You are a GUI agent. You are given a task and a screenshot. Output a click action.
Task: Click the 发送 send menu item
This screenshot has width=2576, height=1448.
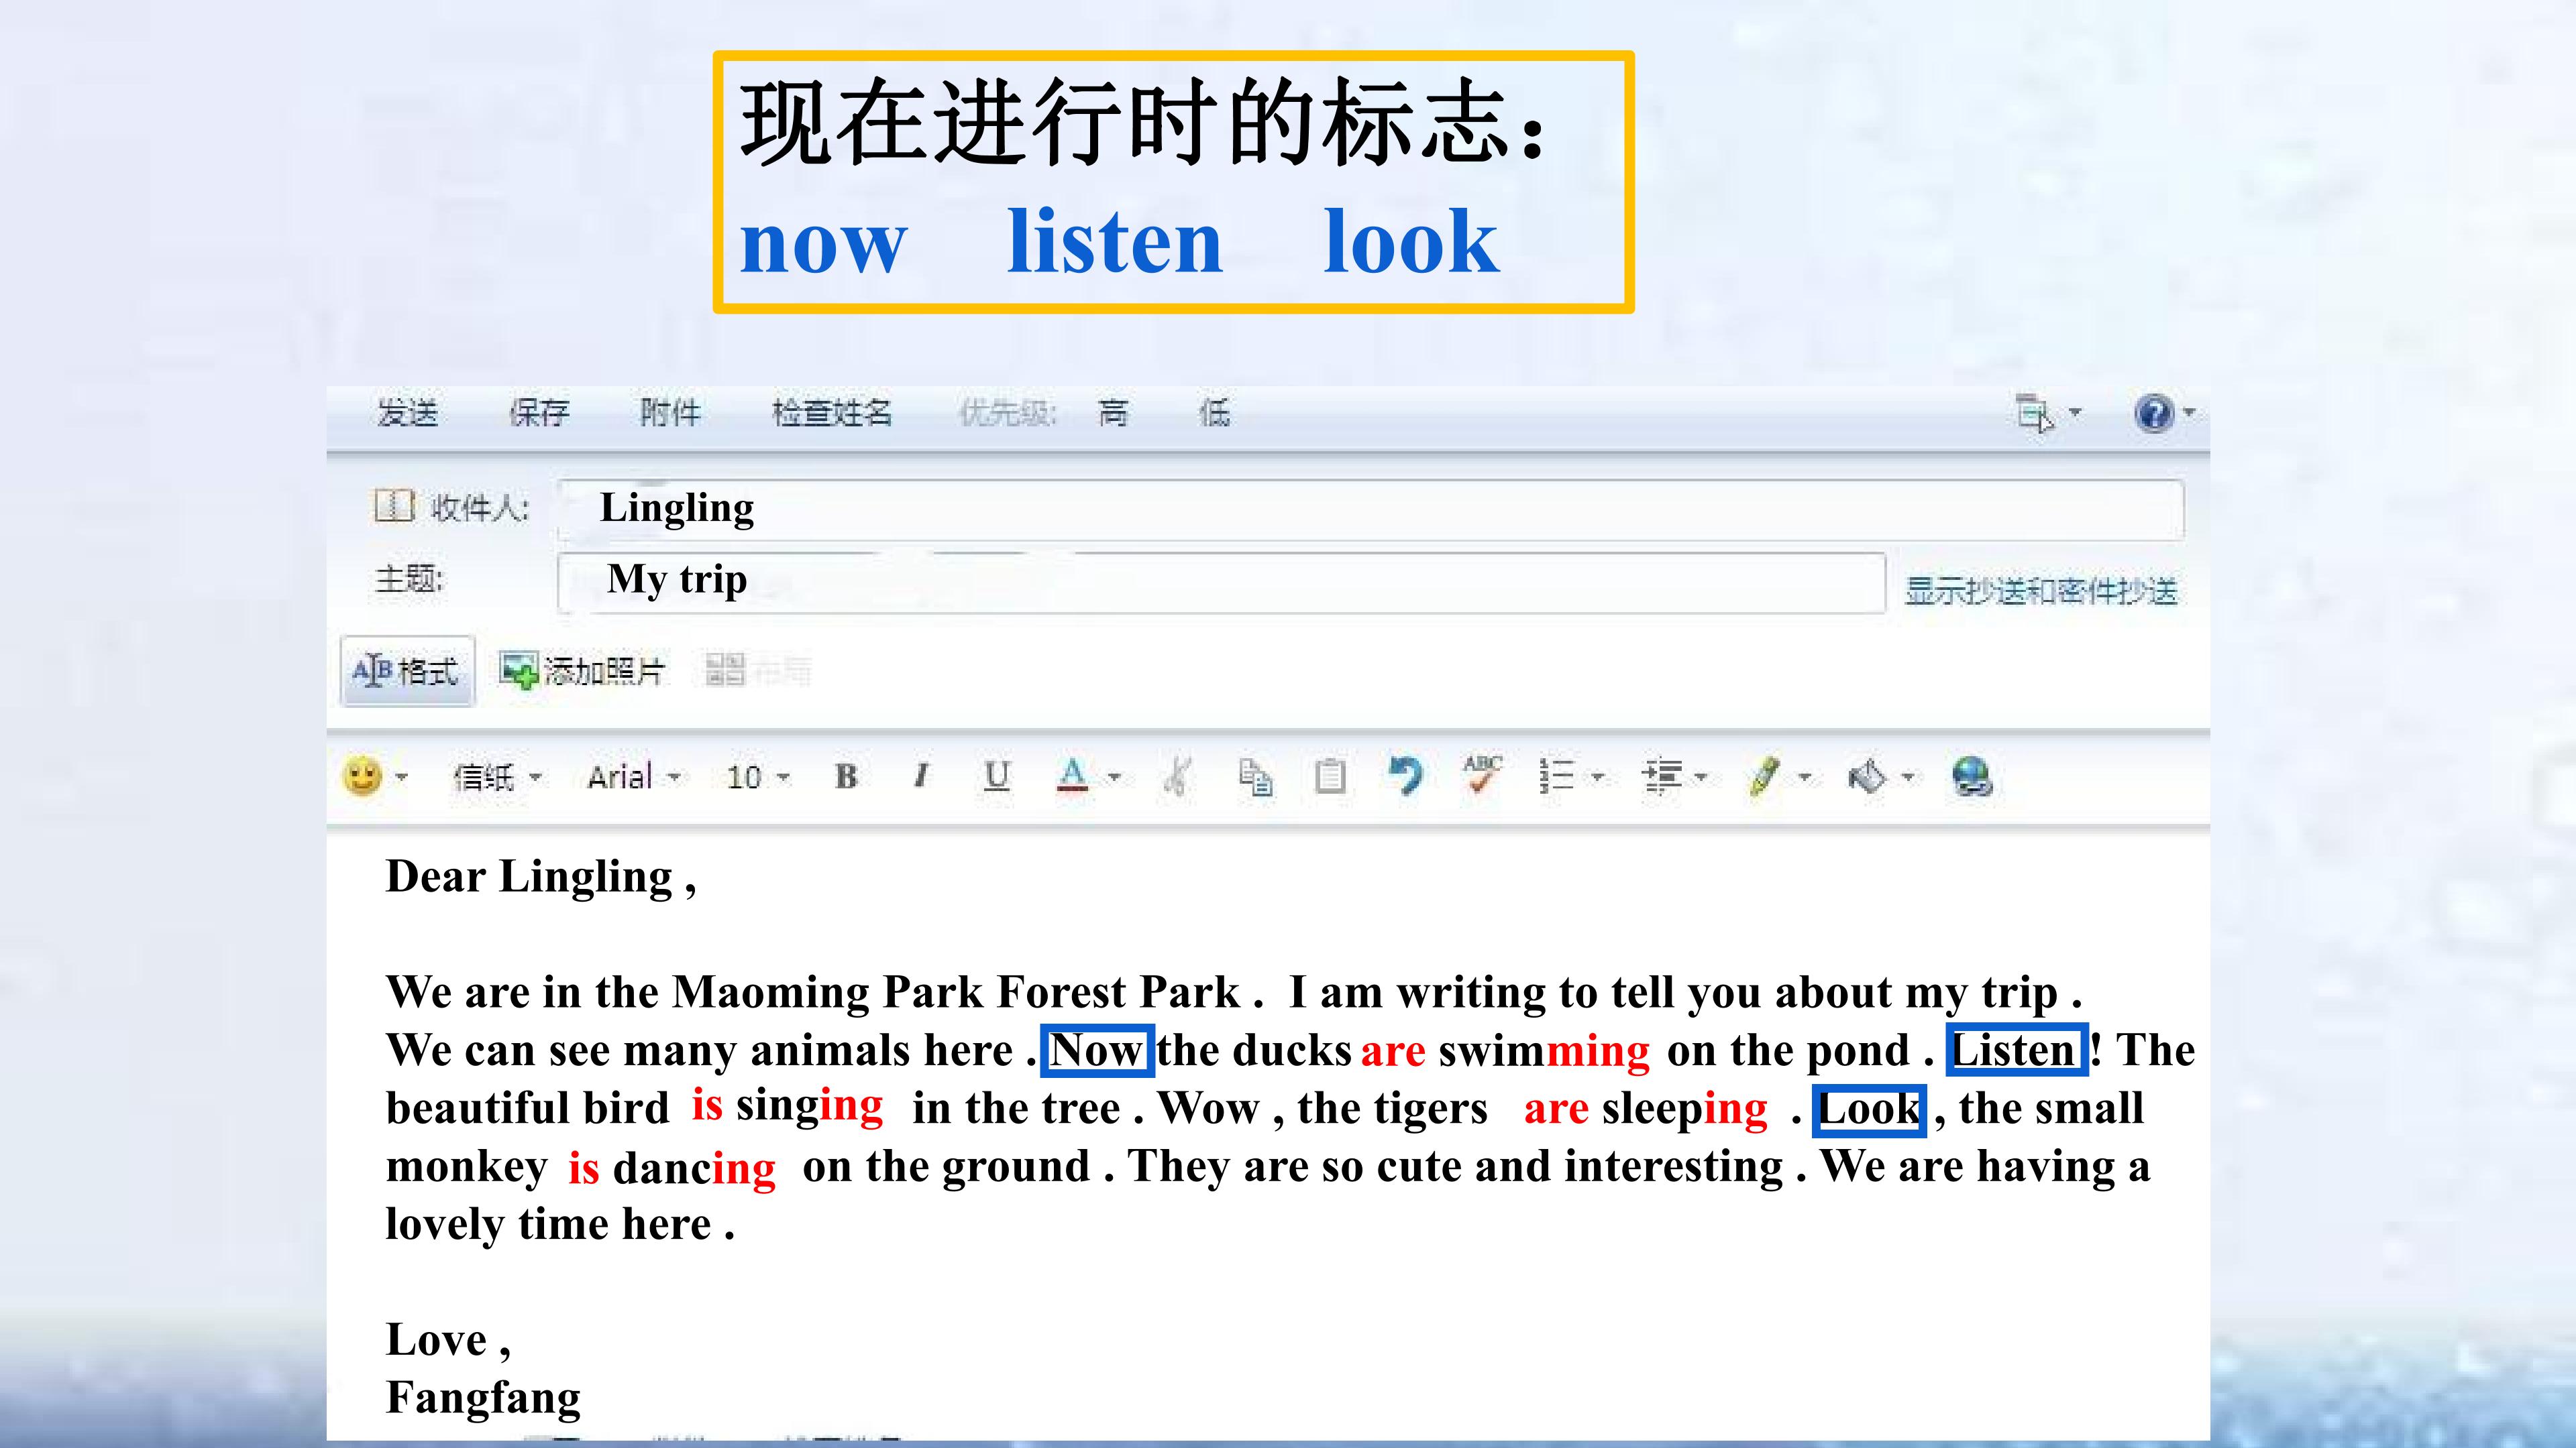click(x=407, y=413)
